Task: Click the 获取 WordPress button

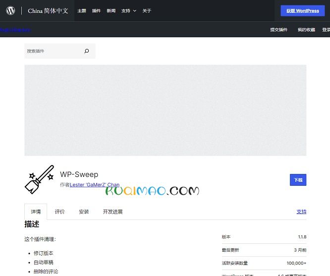Action: coord(303,11)
